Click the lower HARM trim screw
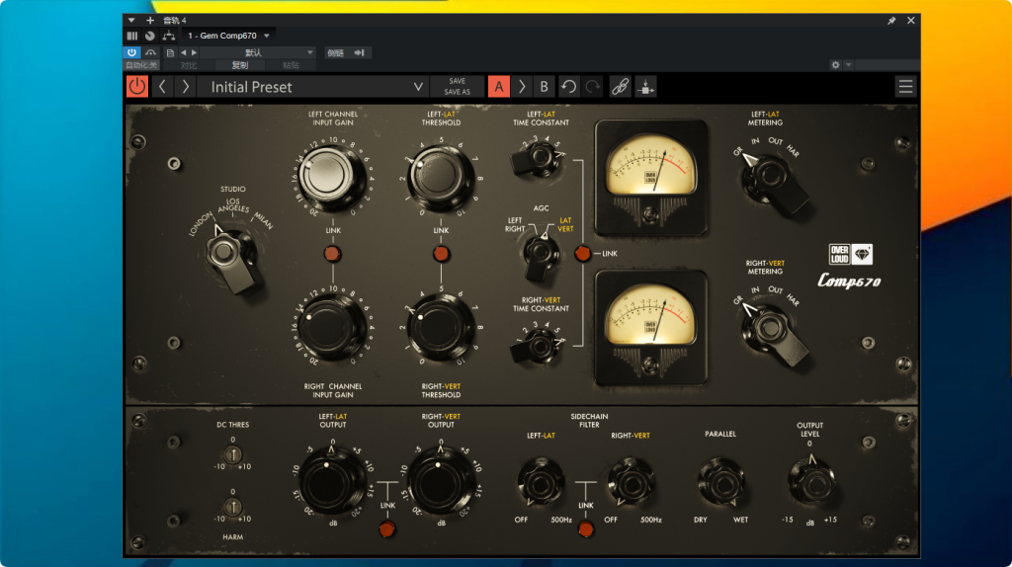This screenshot has height=567, width=1012. pos(233,507)
